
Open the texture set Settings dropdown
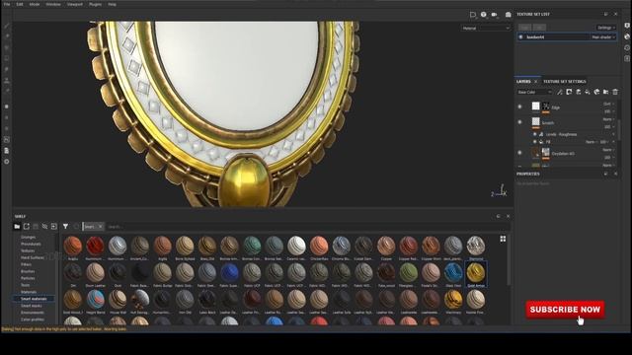pyautogui.click(x=605, y=28)
